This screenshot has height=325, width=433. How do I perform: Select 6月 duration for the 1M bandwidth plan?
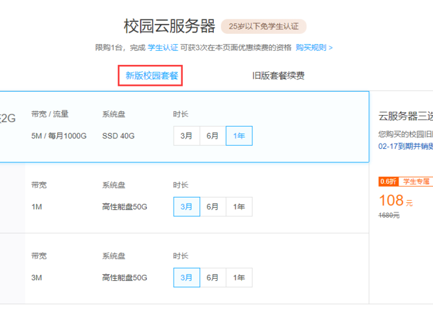point(213,207)
